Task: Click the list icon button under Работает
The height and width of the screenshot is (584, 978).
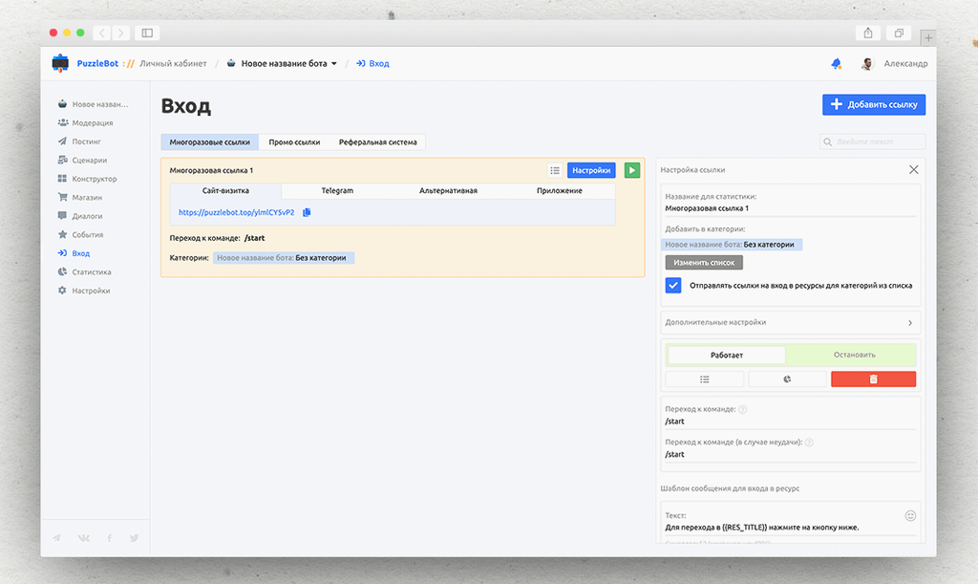Action: [x=704, y=379]
